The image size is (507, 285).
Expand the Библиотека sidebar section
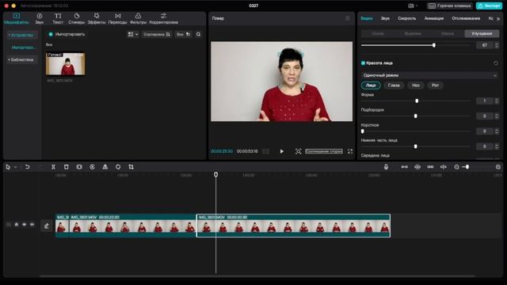coord(22,60)
